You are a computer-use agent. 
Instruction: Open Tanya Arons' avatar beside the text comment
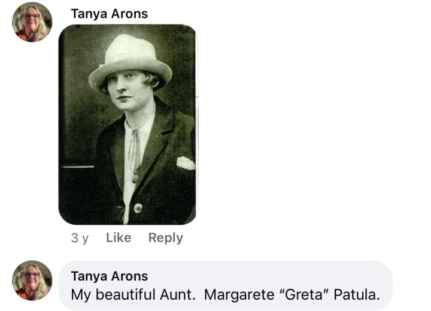point(32,281)
